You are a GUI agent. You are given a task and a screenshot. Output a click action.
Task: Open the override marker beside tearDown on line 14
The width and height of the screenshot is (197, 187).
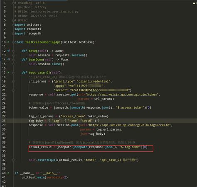9,59
